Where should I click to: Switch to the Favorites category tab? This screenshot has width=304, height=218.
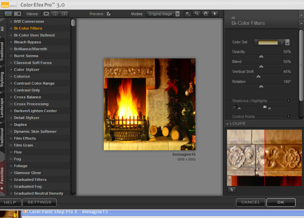pos(2,178)
